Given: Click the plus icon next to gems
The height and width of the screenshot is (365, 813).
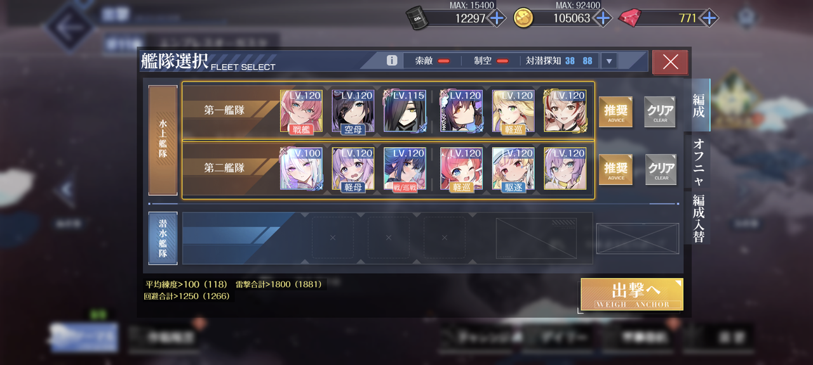Looking at the screenshot, I should 708,18.
